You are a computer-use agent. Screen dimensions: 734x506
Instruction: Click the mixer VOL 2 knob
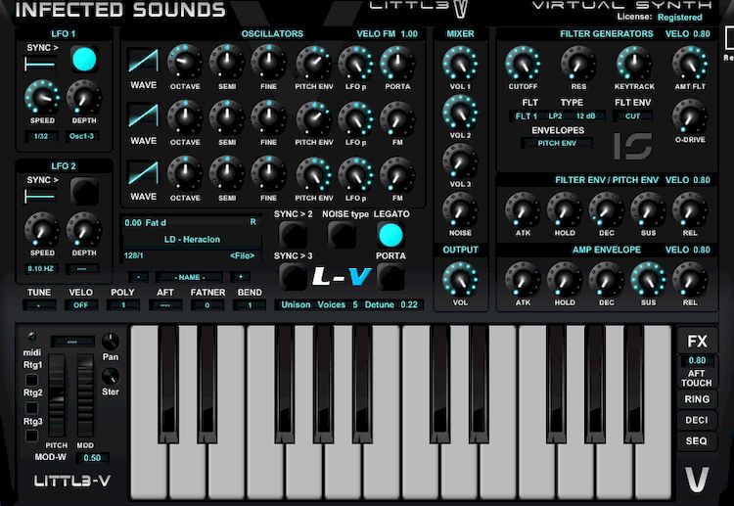(x=460, y=112)
